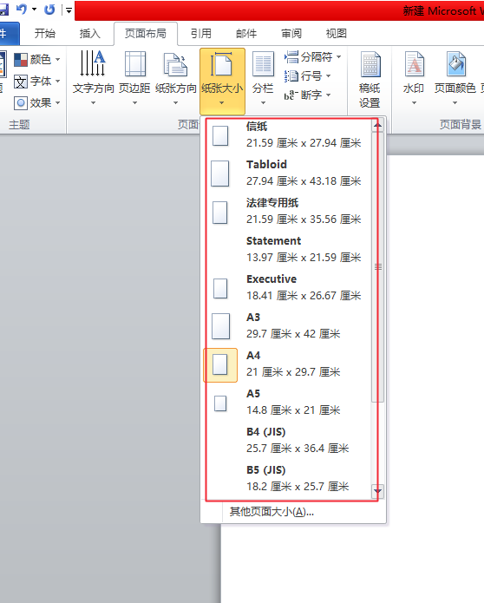
Task: Click the Undo arrow icon
Action: [x=22, y=10]
